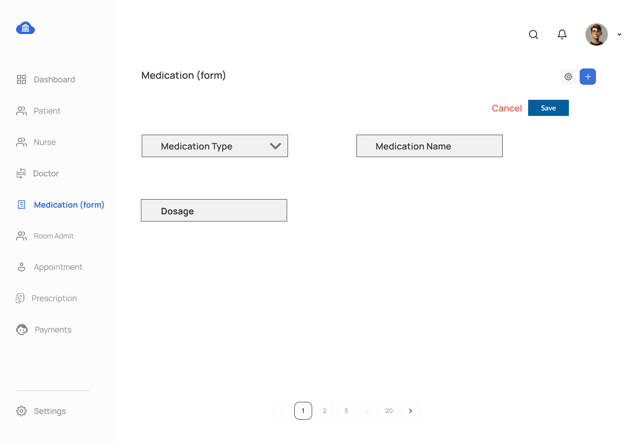Click the sidebar Settings gear icon
Screen dimensions: 644x443
click(21, 411)
